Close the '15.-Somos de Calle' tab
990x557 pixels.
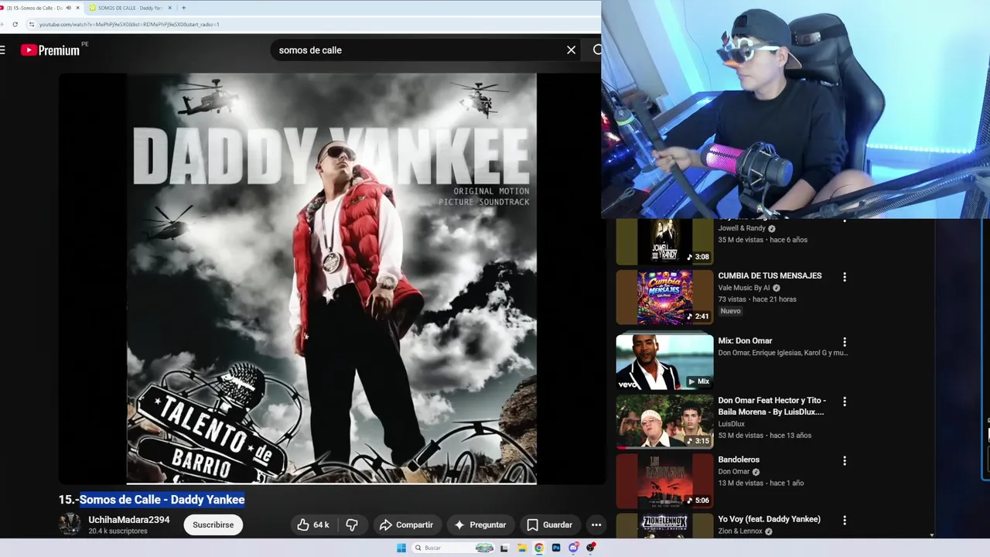point(77,8)
